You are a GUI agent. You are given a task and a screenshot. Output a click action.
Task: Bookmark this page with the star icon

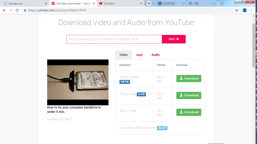(x=236, y=10)
